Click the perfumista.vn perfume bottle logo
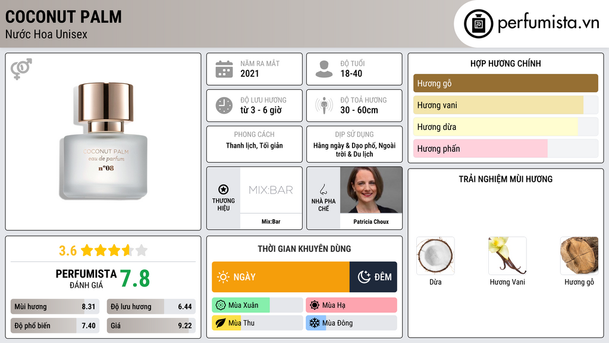The image size is (609, 343). 478,24
